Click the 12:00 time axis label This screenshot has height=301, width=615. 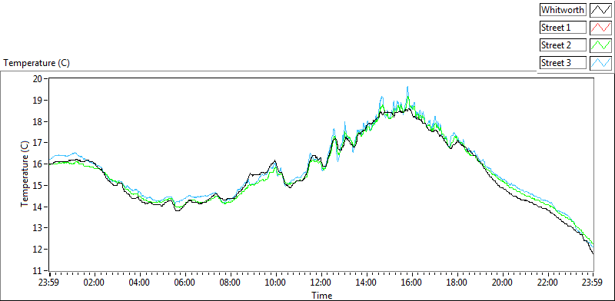point(321,283)
